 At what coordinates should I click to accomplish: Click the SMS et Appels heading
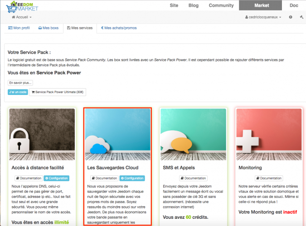179,168
